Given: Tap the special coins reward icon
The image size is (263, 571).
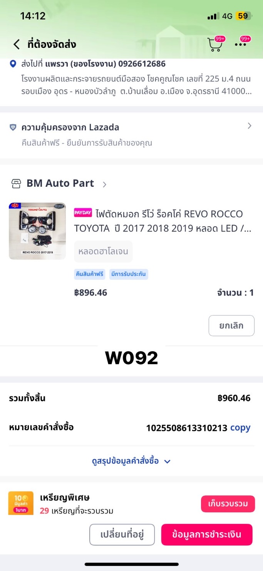Looking at the screenshot, I should point(21,503).
